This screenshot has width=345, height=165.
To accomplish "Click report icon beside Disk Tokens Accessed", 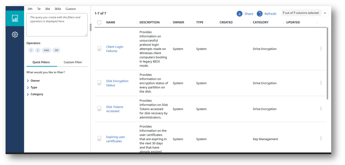I will pos(99,109).
